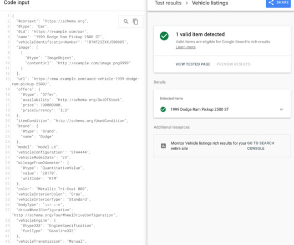Click VIEW TESTED PAGE button

tap(193, 64)
